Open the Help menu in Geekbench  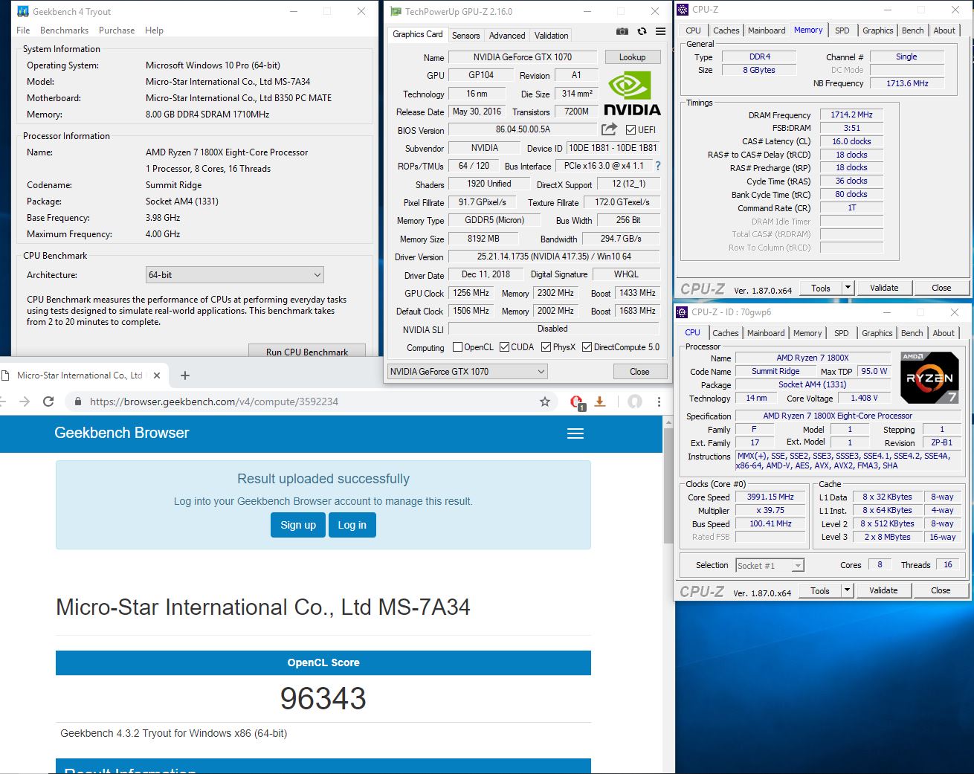pos(154,30)
